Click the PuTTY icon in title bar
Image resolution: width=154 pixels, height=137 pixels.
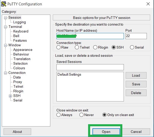click(x=4, y=4)
